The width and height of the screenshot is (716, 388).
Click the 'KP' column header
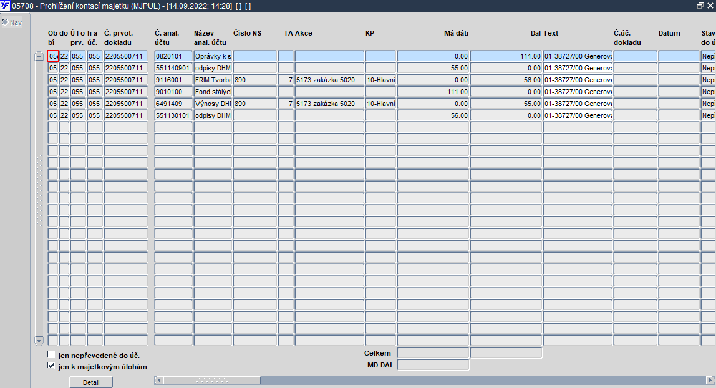coord(370,33)
